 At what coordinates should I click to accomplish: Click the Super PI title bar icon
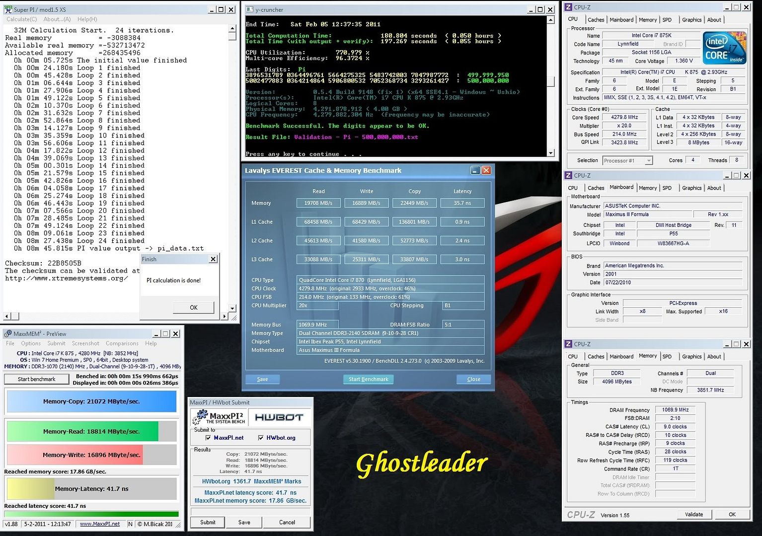tap(8, 9)
